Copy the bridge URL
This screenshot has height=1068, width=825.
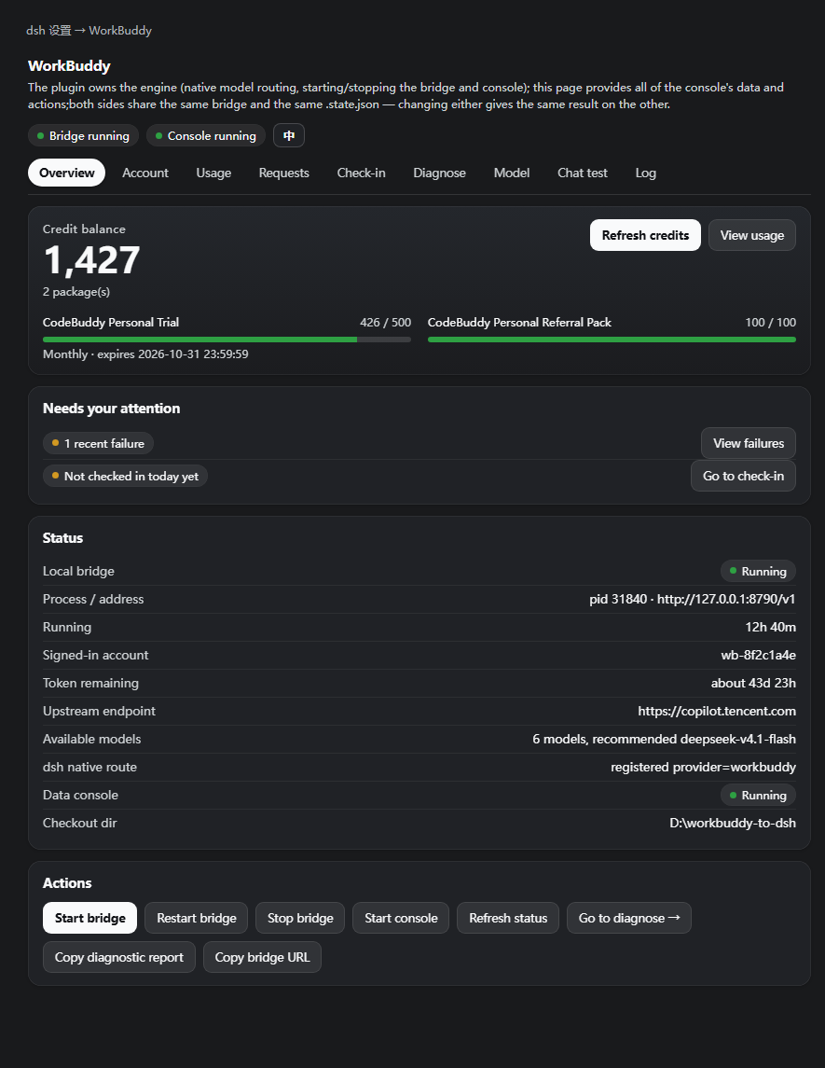click(x=262, y=957)
